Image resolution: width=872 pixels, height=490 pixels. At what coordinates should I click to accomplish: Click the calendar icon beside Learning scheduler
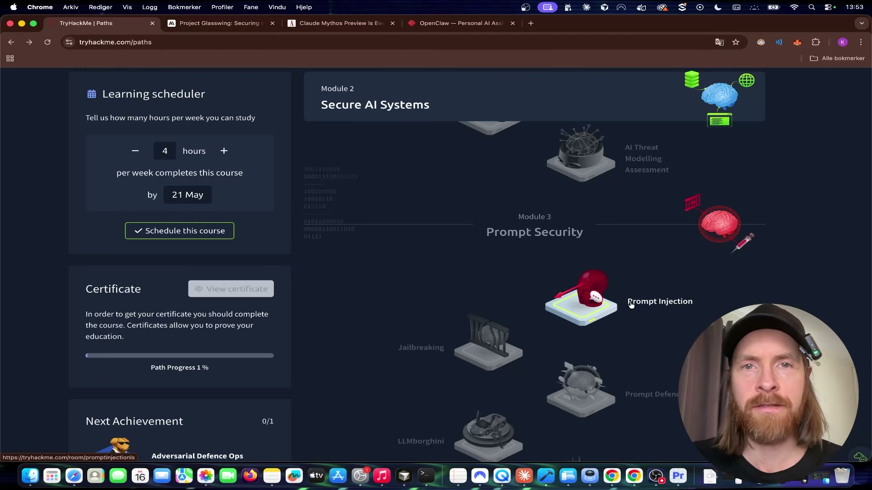point(92,94)
